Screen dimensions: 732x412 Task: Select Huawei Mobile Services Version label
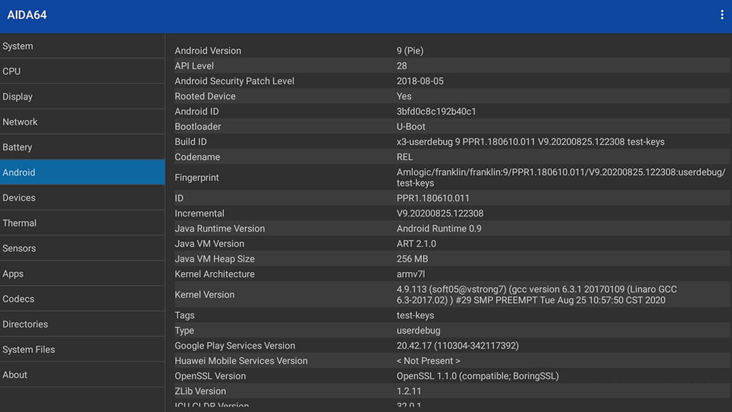(241, 361)
